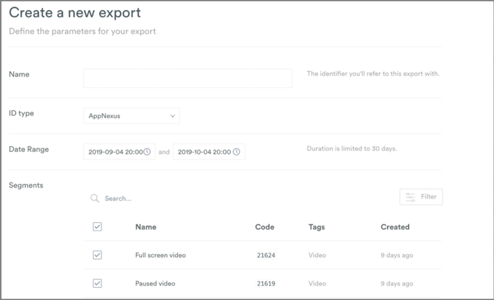
Task: Sort segments by Tags column header
Action: click(316, 227)
